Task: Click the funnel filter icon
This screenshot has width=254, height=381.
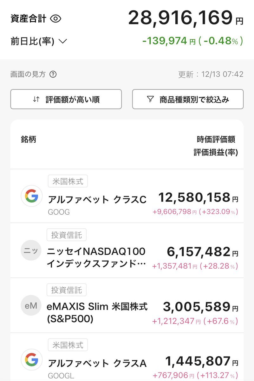Action: coord(150,99)
